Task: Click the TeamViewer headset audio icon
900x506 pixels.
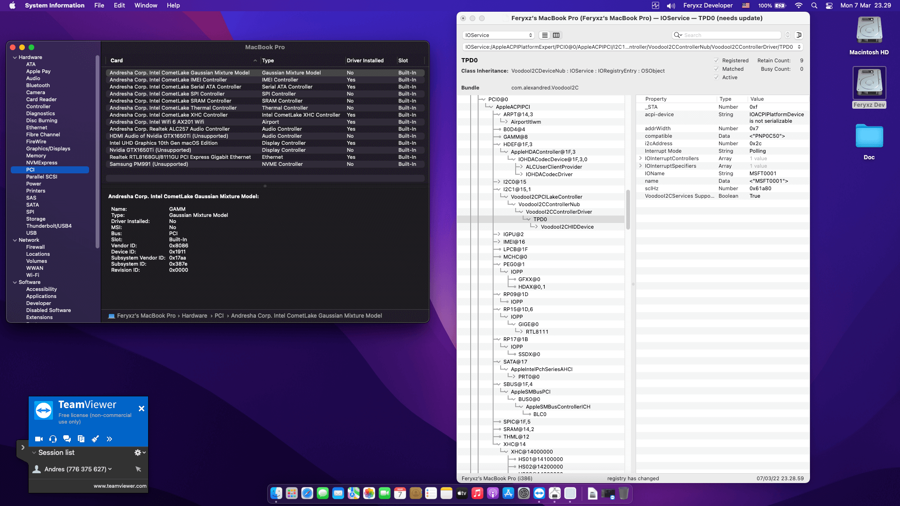Action: [x=53, y=439]
